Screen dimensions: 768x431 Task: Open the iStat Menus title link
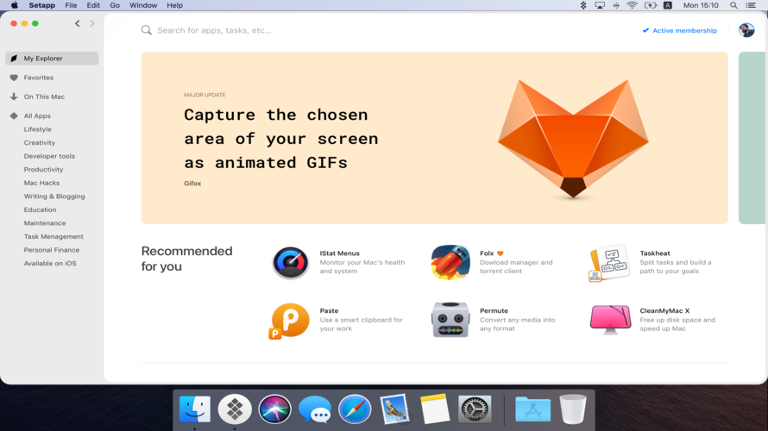339,253
